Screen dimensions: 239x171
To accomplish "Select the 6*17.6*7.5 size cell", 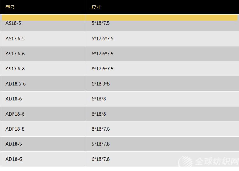I will [163, 54].
